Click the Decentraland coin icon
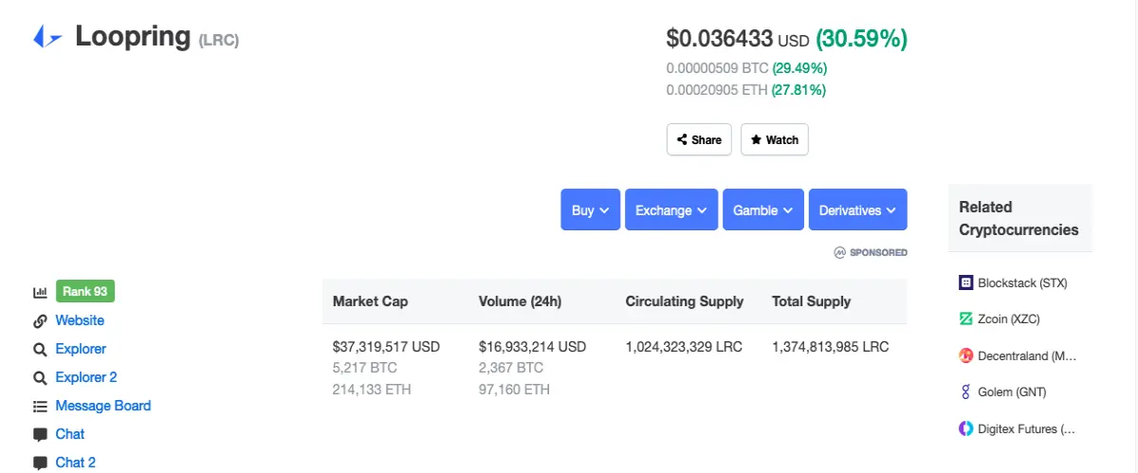 pos(965,355)
